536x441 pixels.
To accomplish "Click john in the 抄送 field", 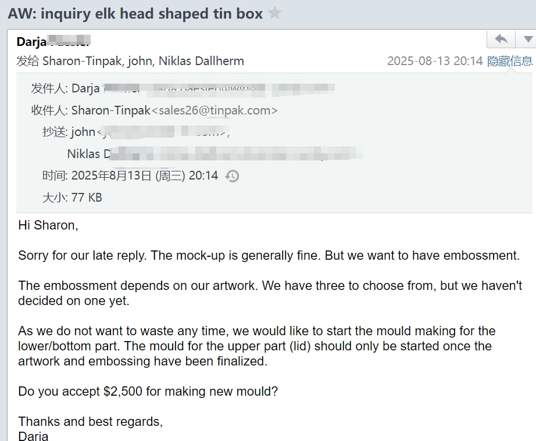I will pos(83,132).
